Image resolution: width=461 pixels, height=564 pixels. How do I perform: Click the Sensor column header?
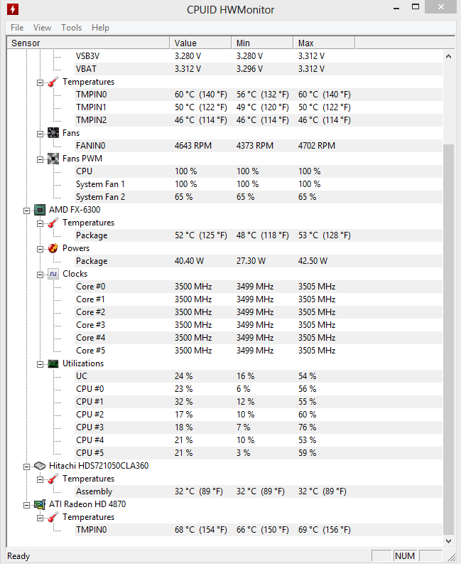point(88,43)
